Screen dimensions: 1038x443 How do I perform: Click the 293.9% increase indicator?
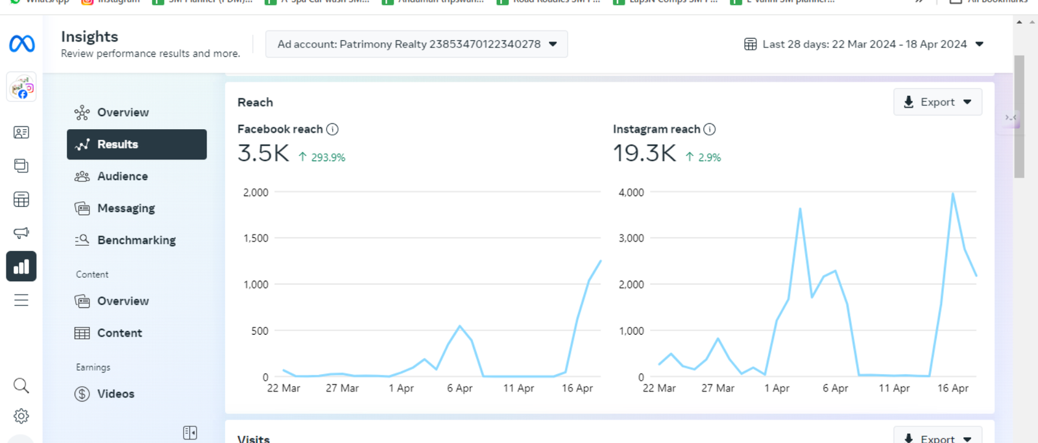(322, 157)
